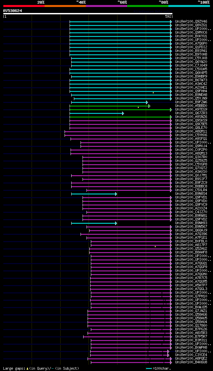Select the UniRef100_B7P5R7 label
This screenshot has width=213, height=371.
point(191,336)
